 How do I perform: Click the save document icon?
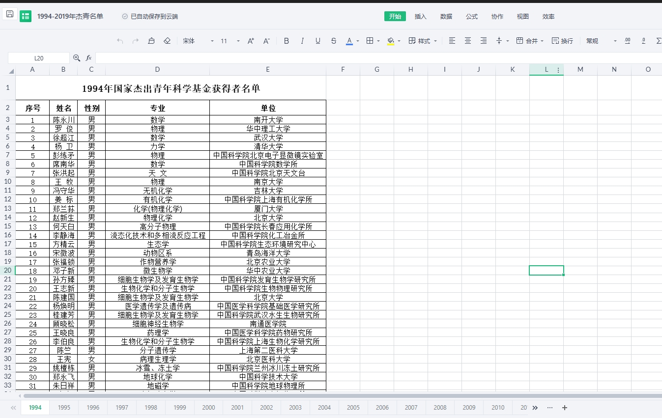[9, 14]
